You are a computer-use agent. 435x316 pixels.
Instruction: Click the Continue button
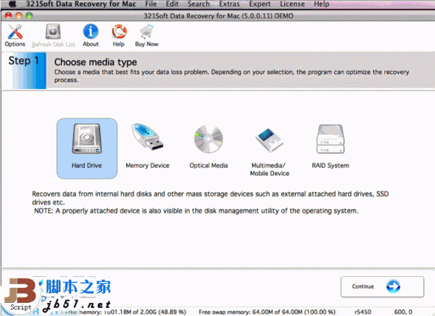pyautogui.click(x=382, y=286)
